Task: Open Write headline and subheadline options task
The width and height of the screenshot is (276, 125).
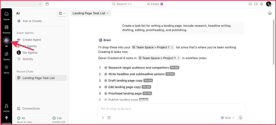Action: (136, 74)
